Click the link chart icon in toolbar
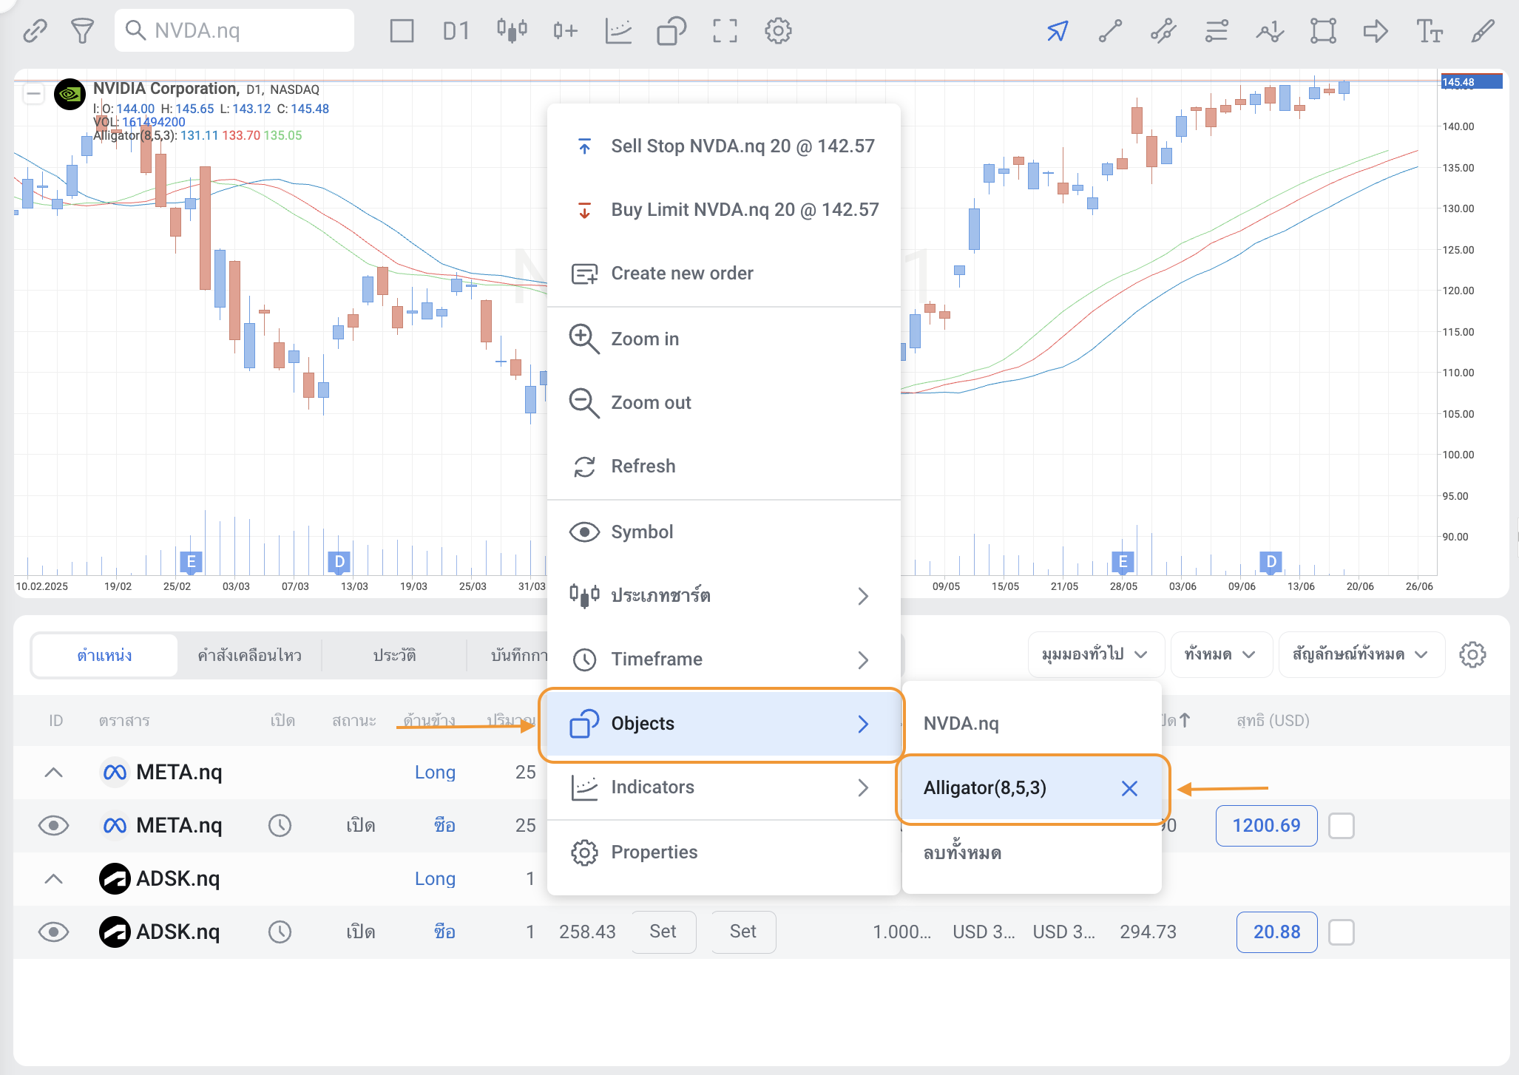This screenshot has width=1519, height=1075. (x=35, y=30)
